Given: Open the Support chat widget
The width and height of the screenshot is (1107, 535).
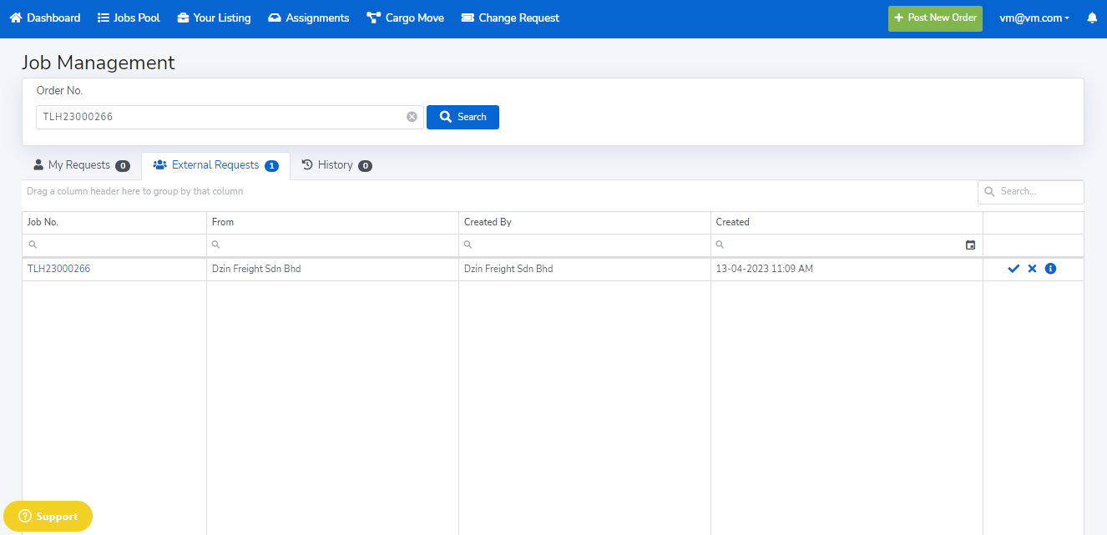Looking at the screenshot, I should click(x=48, y=516).
